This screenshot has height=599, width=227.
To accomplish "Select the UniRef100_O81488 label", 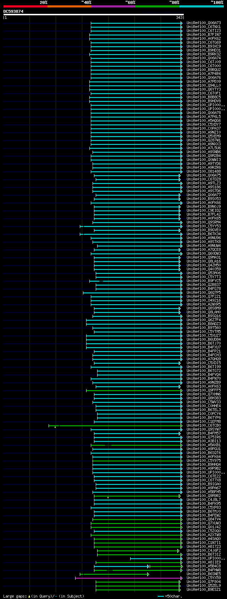I will coord(204,172).
